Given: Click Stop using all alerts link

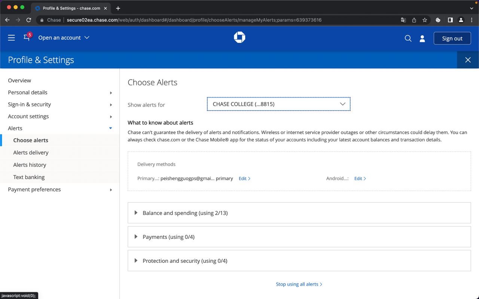Looking at the screenshot, I should [299, 284].
